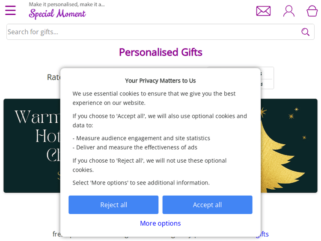The width and height of the screenshot is (321, 241).
Task: Click the Special Moment logo
Action: 57,14
